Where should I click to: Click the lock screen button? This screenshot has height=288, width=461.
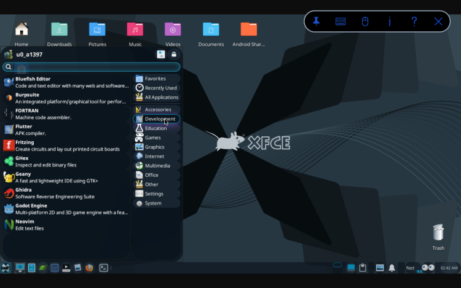point(174,54)
